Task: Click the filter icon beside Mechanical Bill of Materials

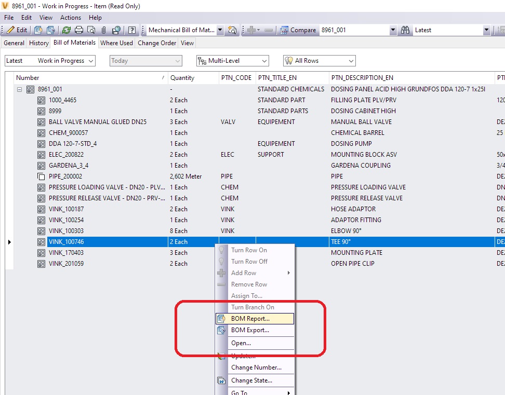Action: click(232, 30)
